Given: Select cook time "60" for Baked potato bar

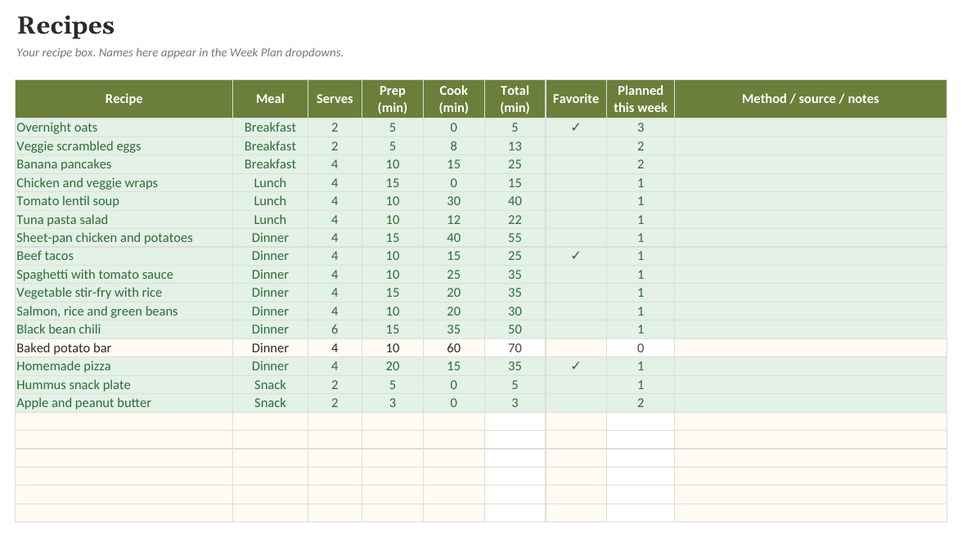Looking at the screenshot, I should pyautogui.click(x=453, y=347).
